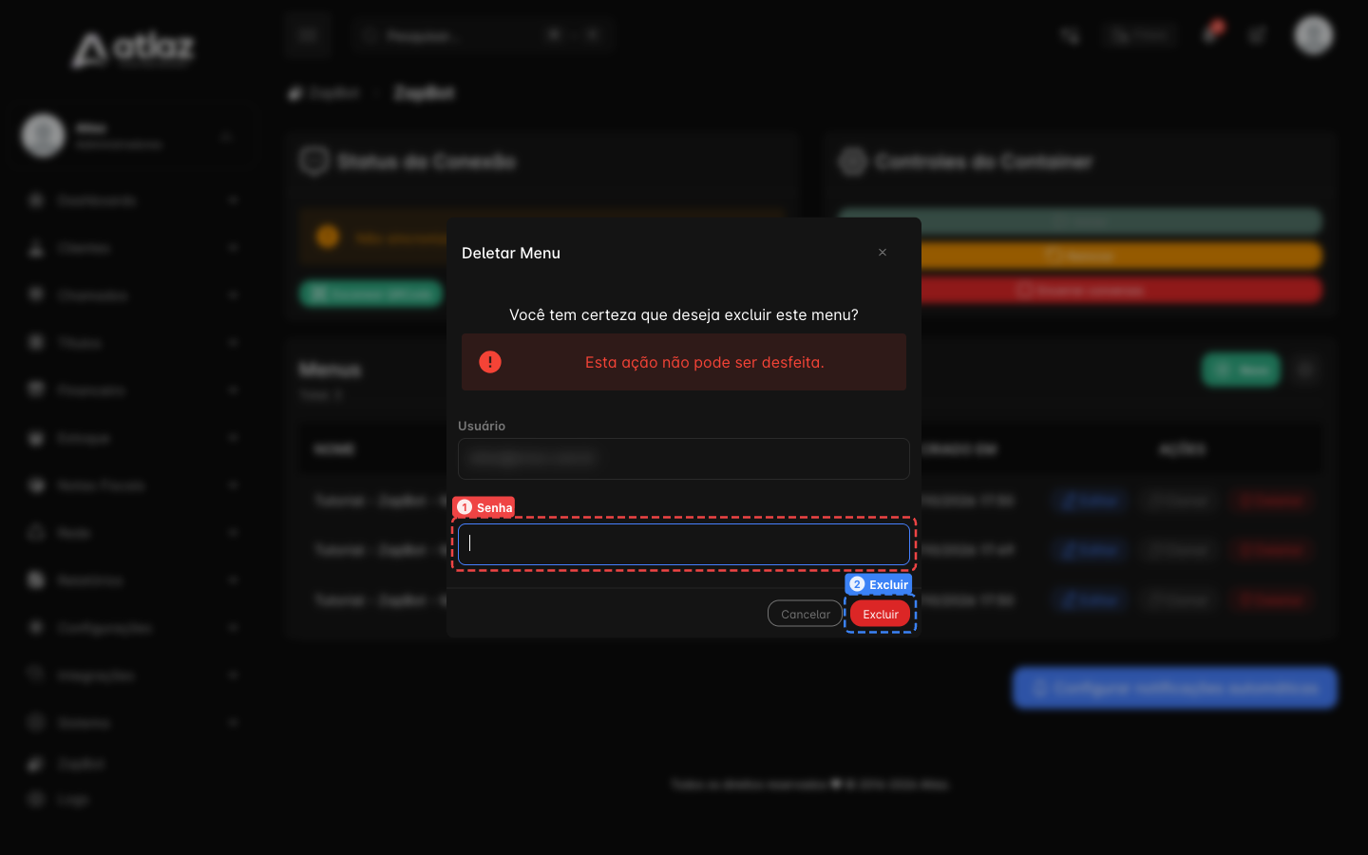Screen dimensions: 1368x855
Task: Click into the Senha password field
Action: coord(684,544)
